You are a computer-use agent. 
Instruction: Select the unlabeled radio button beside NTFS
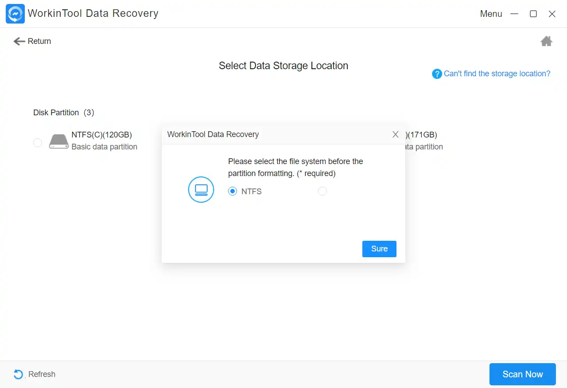322,191
